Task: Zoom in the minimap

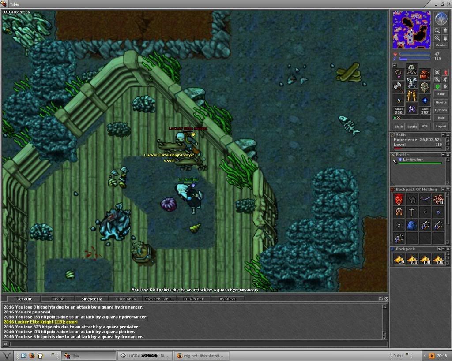Action: point(437,38)
